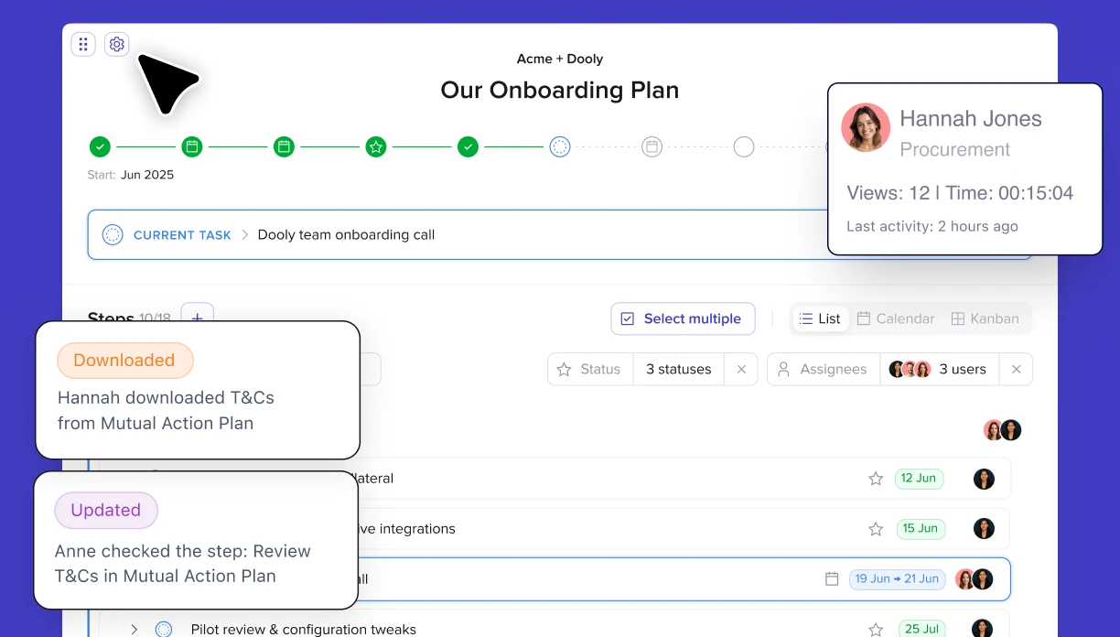Click the 12 Jun date badge
This screenshot has height=637, width=1120.
pyautogui.click(x=919, y=479)
